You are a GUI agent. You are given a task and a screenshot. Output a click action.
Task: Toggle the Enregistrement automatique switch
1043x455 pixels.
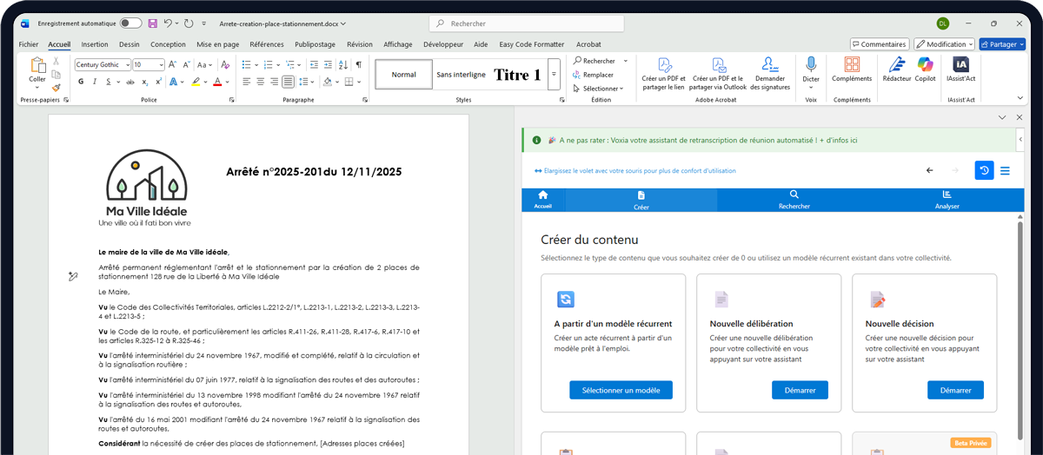coord(130,23)
